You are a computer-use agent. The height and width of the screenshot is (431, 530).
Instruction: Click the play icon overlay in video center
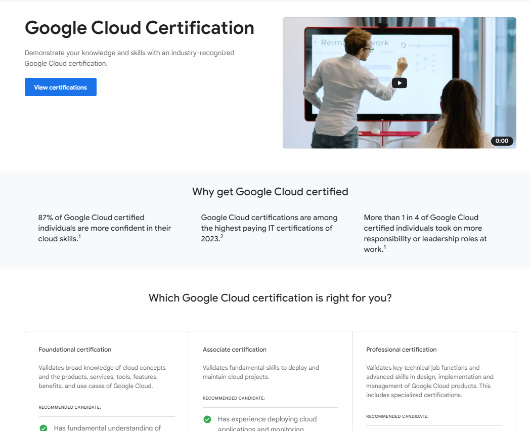(399, 82)
